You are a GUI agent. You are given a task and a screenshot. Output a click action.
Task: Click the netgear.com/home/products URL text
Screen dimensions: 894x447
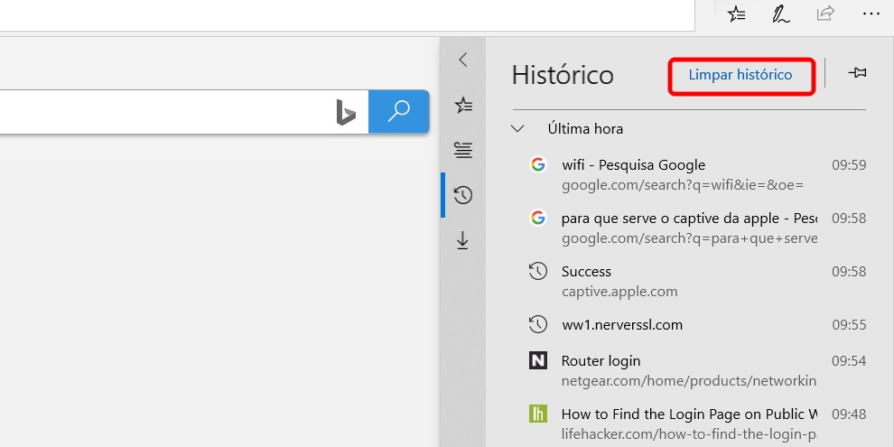(689, 380)
